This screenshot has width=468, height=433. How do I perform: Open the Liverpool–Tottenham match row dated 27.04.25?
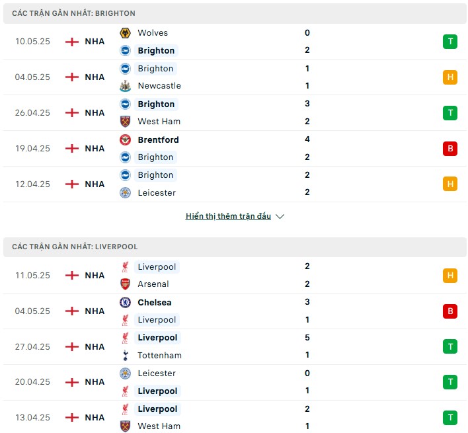point(235,347)
